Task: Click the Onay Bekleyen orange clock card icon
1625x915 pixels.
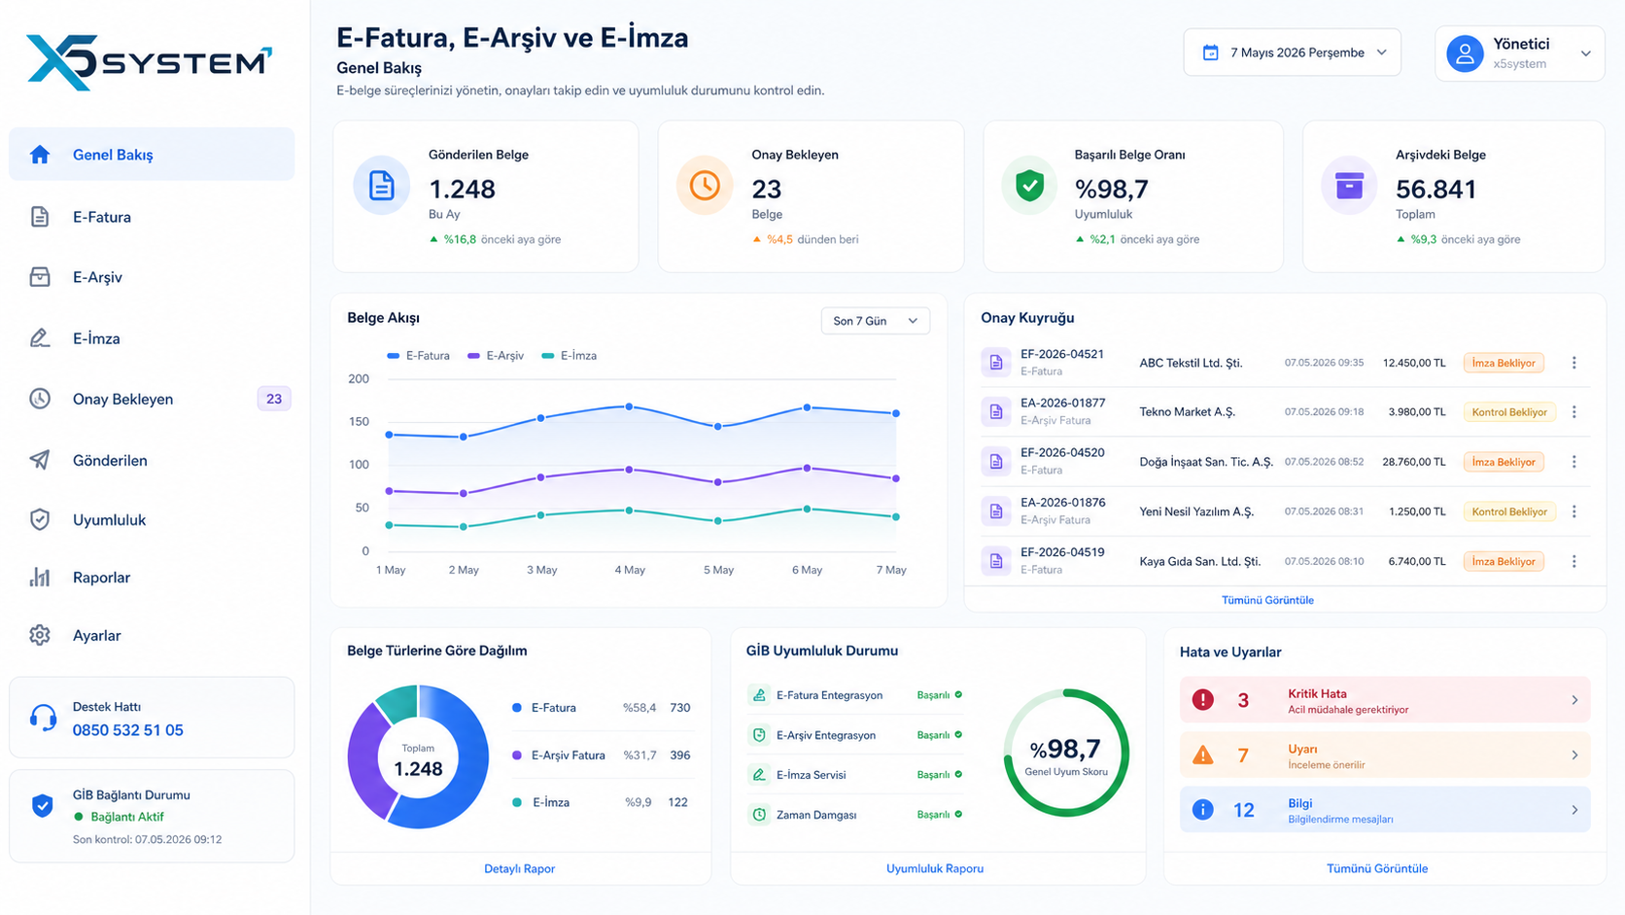Action: point(705,185)
